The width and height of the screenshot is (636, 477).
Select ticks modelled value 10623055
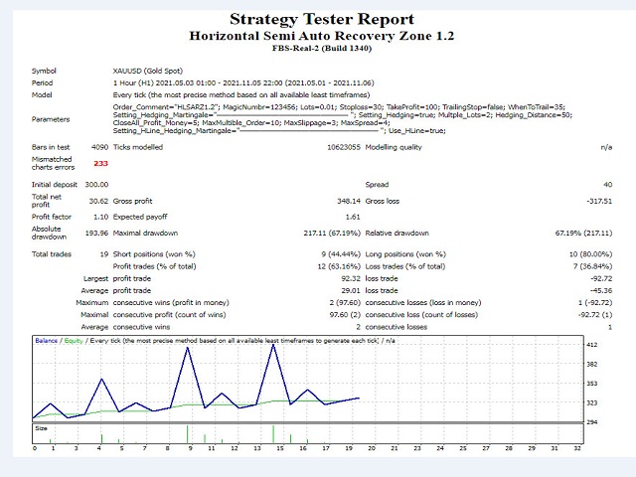pyautogui.click(x=344, y=147)
